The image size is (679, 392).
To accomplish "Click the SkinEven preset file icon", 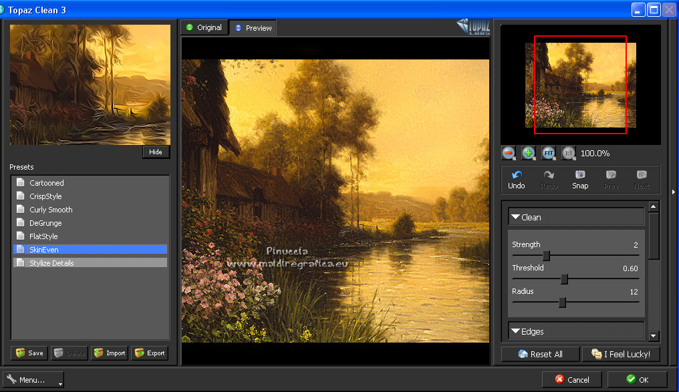I will pyautogui.click(x=20, y=249).
